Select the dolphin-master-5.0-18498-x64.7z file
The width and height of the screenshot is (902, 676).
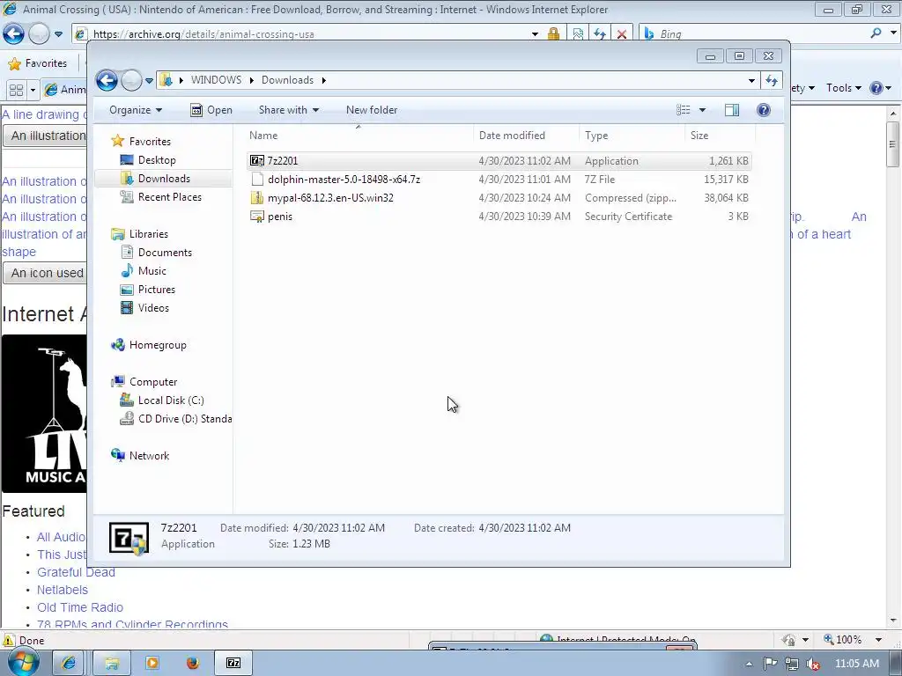[344, 180]
